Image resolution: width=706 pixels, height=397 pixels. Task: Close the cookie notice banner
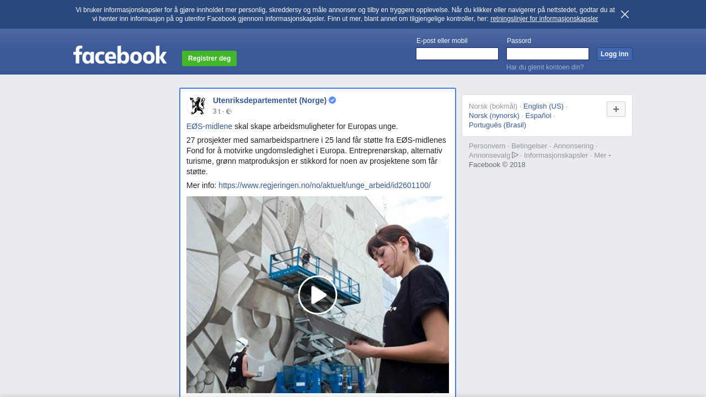click(x=625, y=14)
